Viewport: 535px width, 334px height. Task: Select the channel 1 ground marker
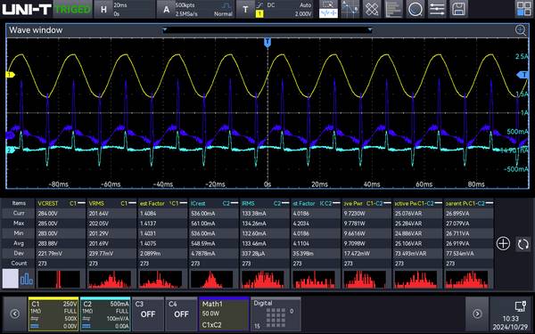coord(11,75)
